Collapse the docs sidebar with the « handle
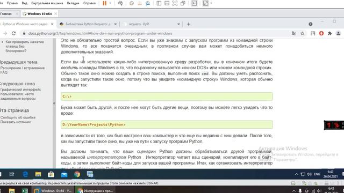Screen dimensions: 344x193 [54, 103]
